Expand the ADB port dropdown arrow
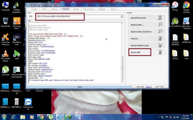 (x=122, y=16)
